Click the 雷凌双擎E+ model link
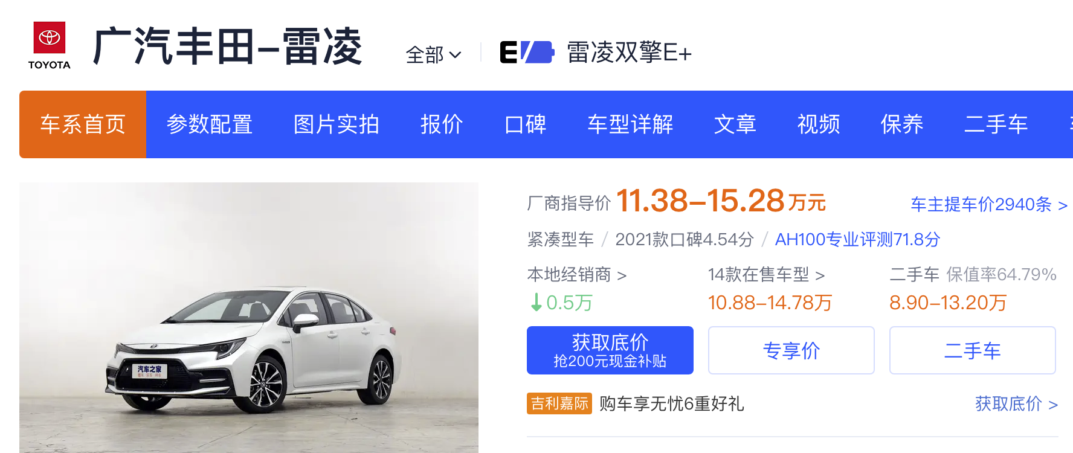This screenshot has height=453, width=1073. 629,53
